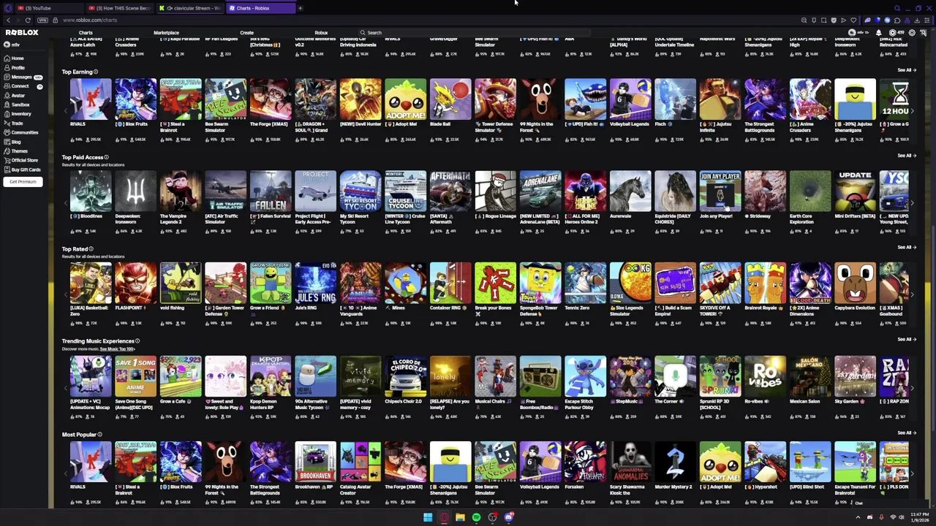This screenshot has width=936, height=526.
Task: See All for Top Earning row
Action: pos(906,70)
